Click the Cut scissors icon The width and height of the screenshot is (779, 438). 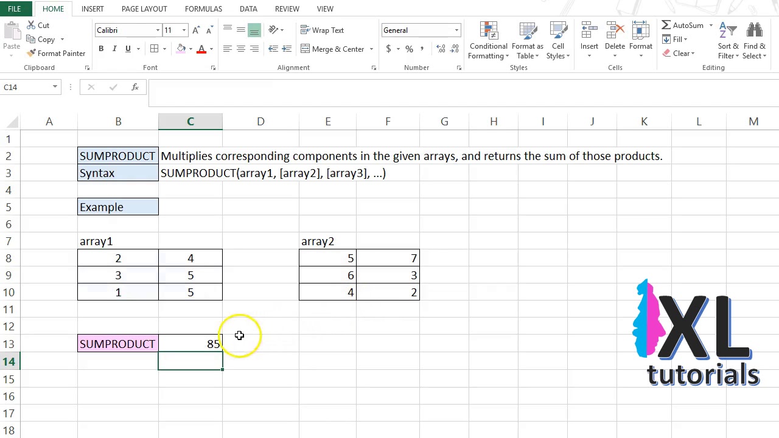click(x=30, y=26)
